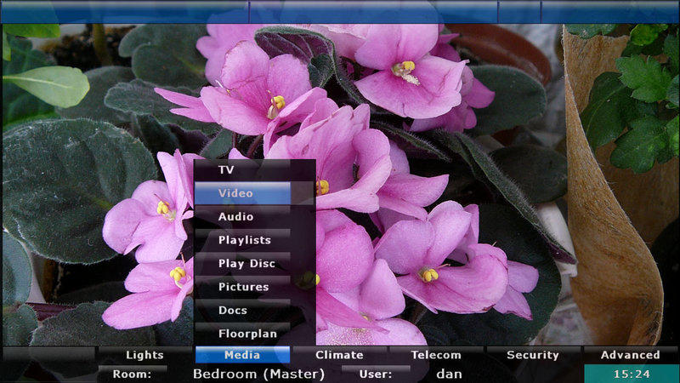Click the Play Disc option
Viewport: 680px width, 383px height.
(242, 264)
